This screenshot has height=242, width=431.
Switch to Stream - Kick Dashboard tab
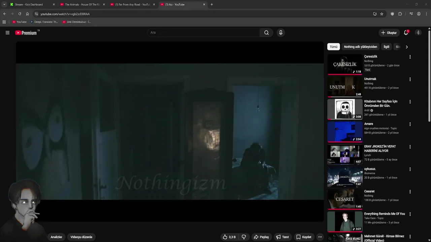[32, 4]
